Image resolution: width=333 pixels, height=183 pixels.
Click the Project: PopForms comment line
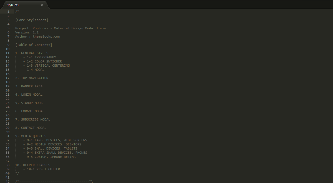(61, 28)
